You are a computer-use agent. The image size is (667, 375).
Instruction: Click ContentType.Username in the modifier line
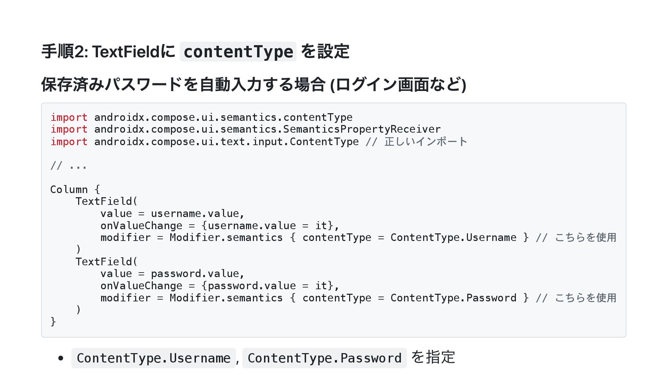click(453, 237)
